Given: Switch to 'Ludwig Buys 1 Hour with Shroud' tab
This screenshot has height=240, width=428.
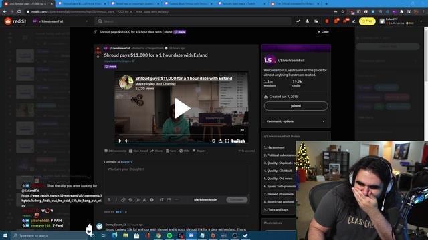Looking at the screenshot, I should pos(189,4).
